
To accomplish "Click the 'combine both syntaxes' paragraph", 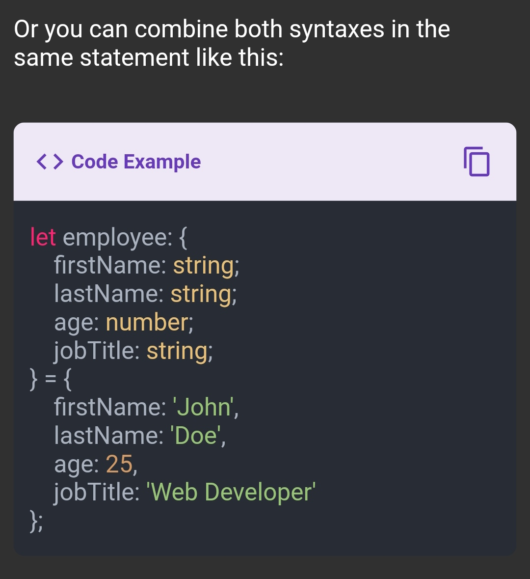I will click(232, 43).
